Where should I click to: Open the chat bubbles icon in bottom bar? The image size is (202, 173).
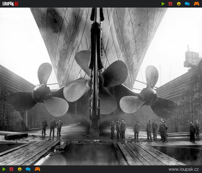pos(28,169)
